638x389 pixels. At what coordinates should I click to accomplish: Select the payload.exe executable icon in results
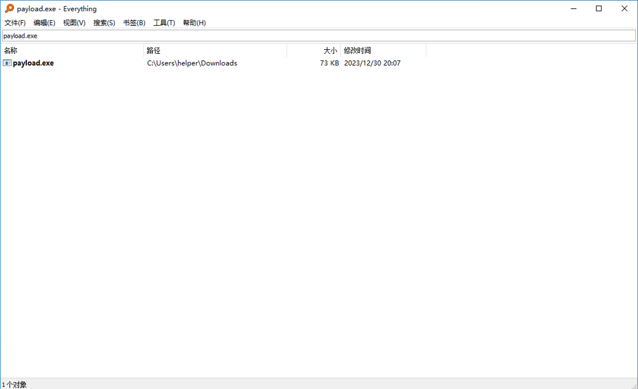pyautogui.click(x=7, y=63)
